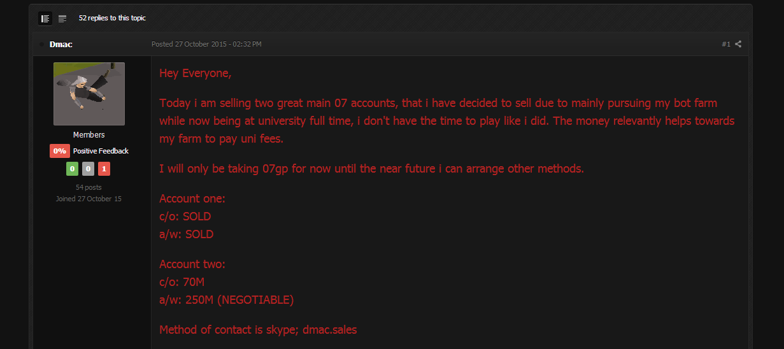Switch to the outline view icon

pos(62,18)
